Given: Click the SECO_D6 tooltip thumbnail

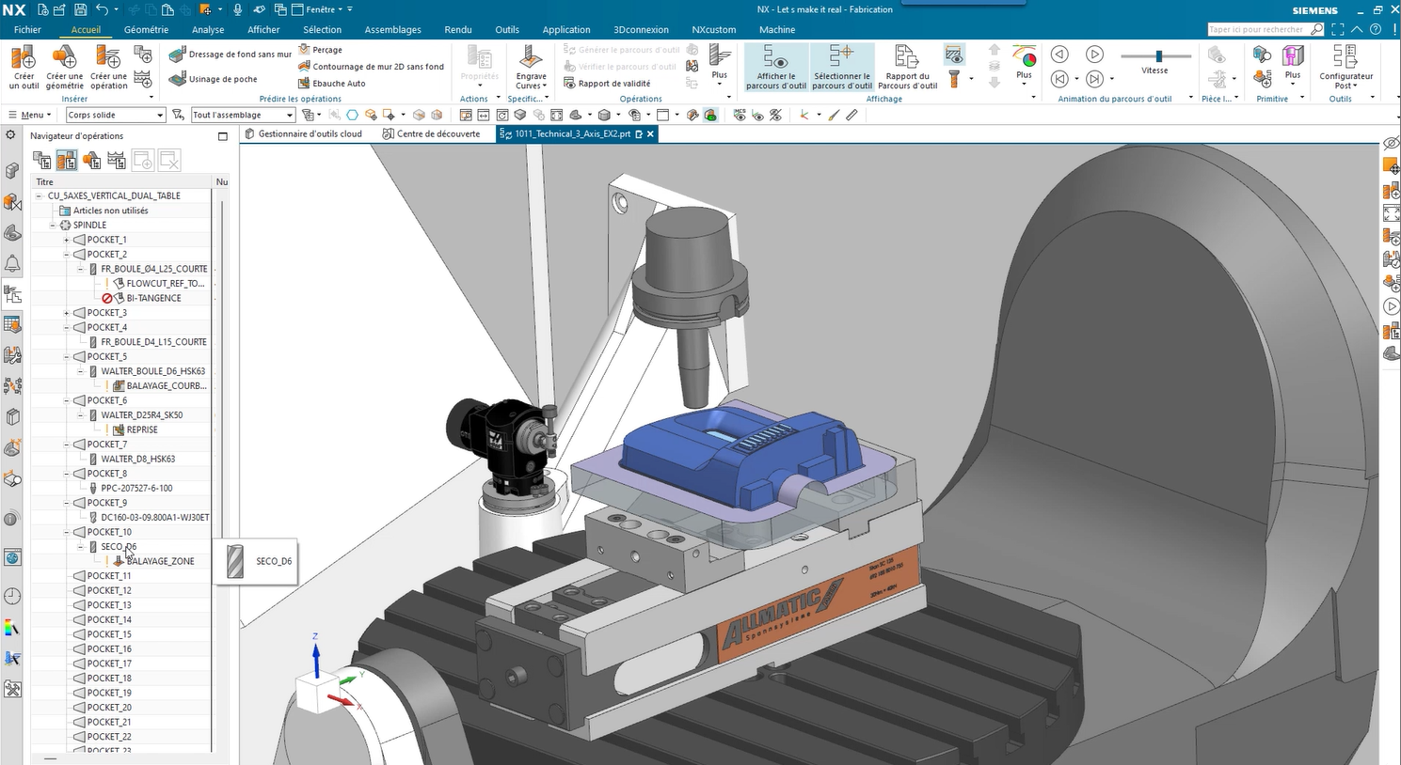Looking at the screenshot, I should pyautogui.click(x=235, y=561).
